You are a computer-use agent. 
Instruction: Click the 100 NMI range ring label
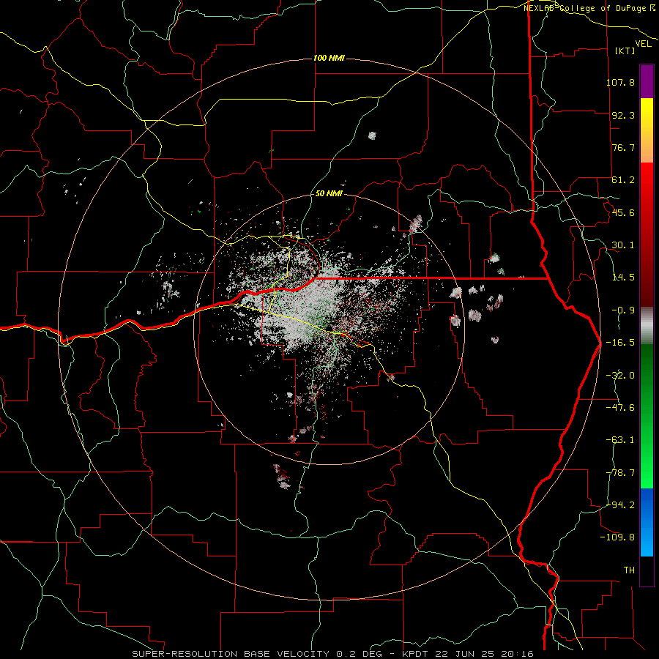[x=329, y=58]
